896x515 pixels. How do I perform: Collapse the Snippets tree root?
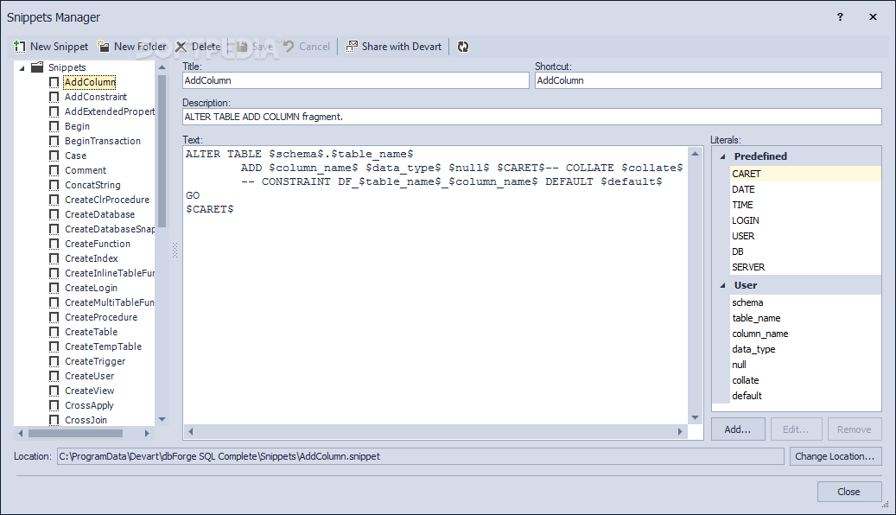[x=22, y=68]
